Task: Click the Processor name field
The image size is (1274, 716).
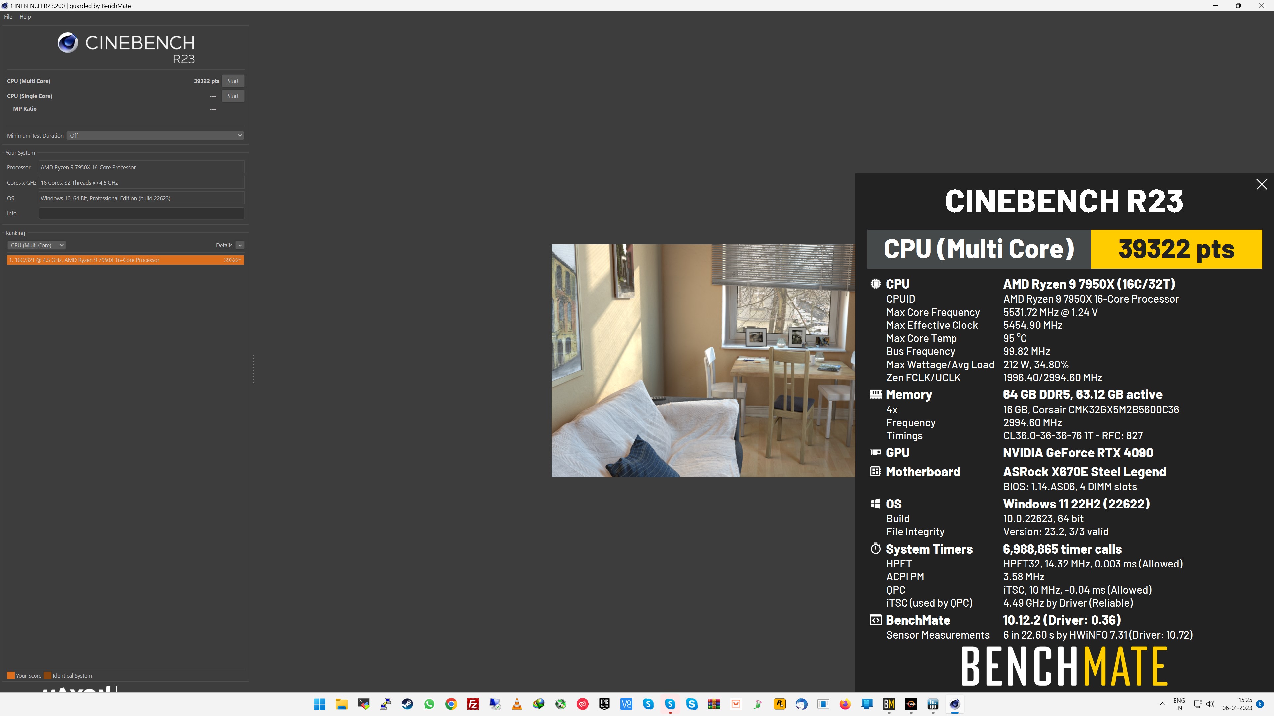Action: 141,167
